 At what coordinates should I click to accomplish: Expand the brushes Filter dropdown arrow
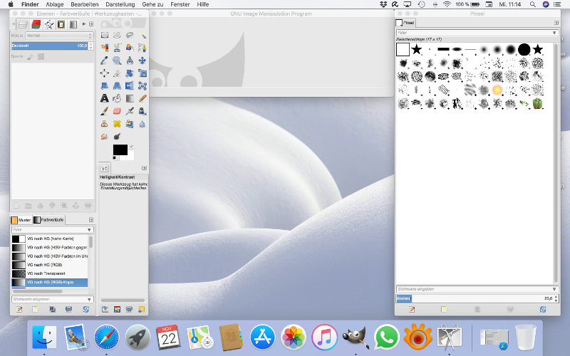pyautogui.click(x=554, y=33)
